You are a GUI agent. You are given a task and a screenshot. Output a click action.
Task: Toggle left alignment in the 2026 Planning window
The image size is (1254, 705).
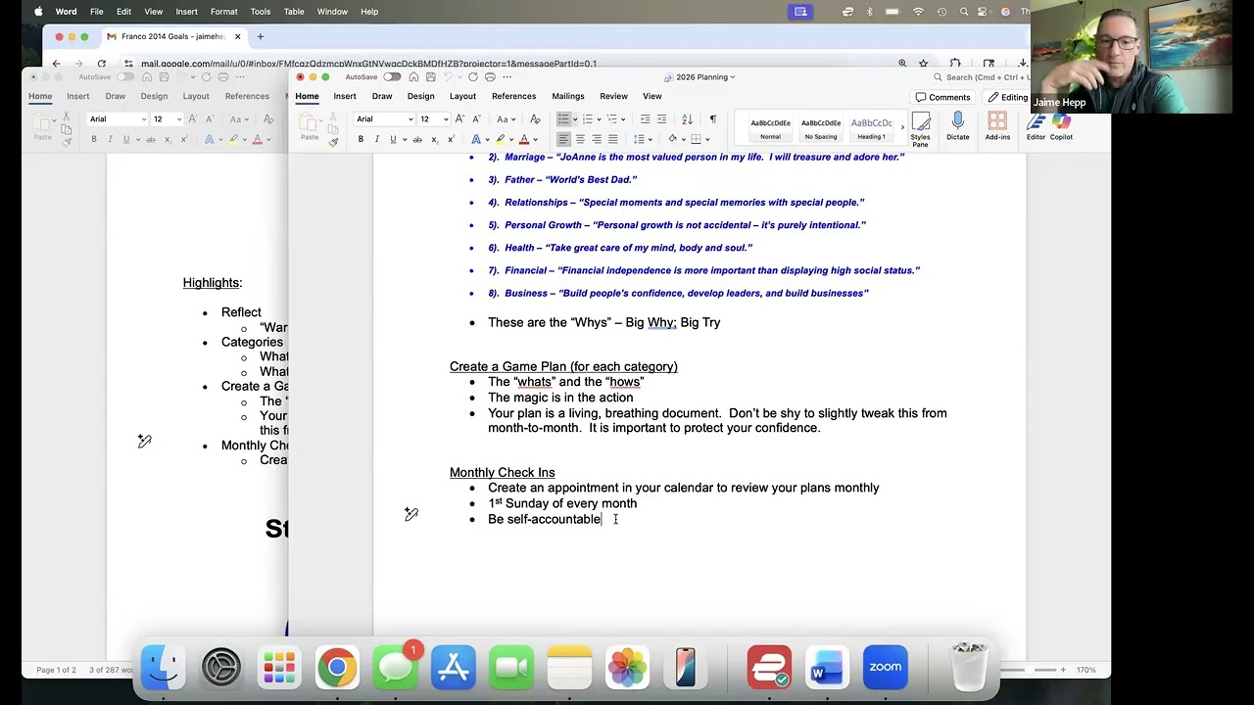pos(563,139)
